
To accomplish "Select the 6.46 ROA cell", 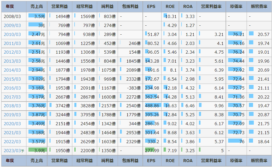I will tap(188, 106).
